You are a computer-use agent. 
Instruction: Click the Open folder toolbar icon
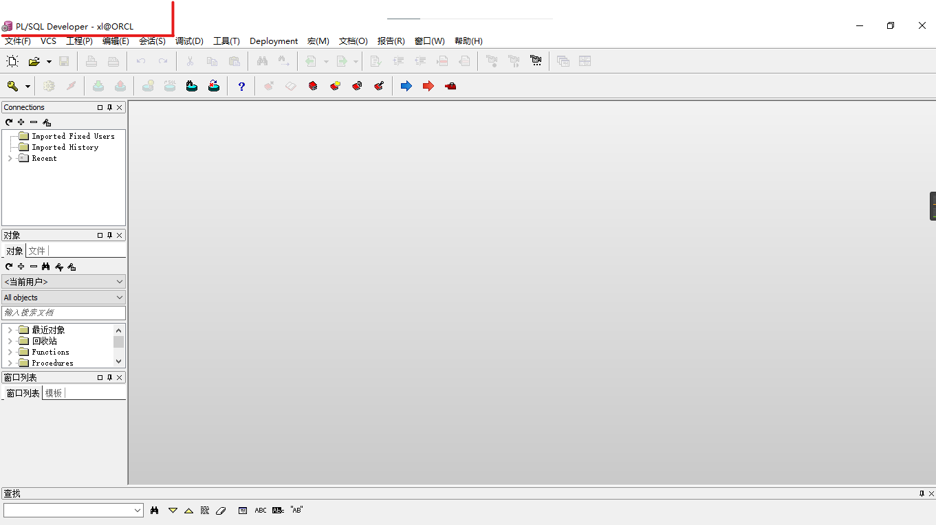34,61
